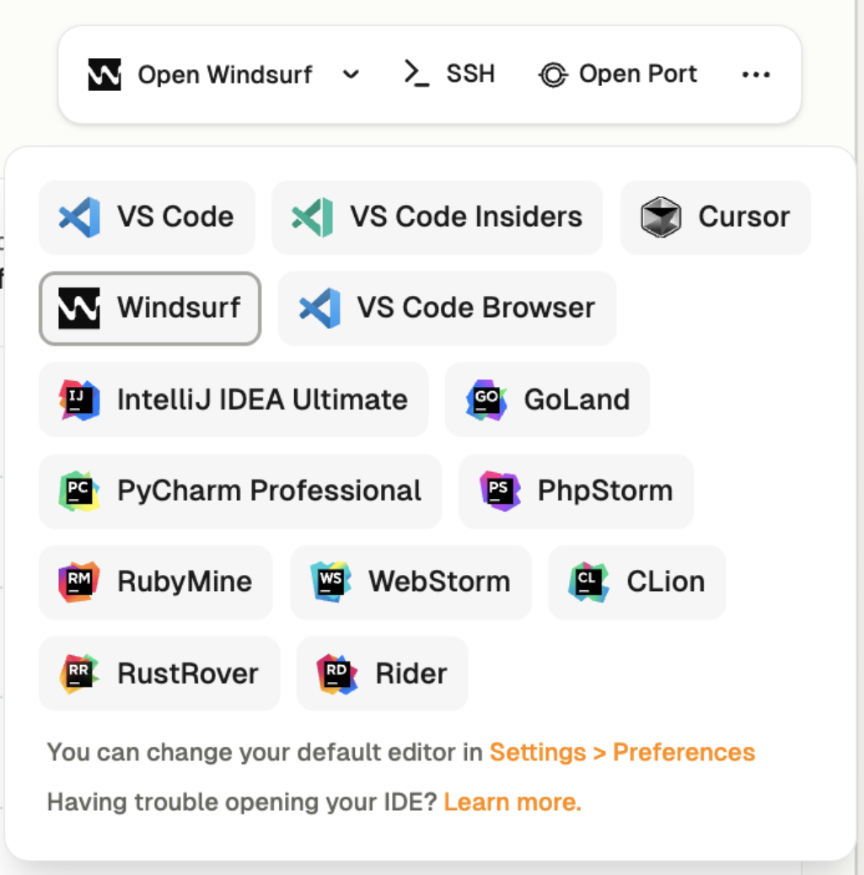Click Open Port in the toolbar
This screenshot has height=875, width=864.
(618, 75)
